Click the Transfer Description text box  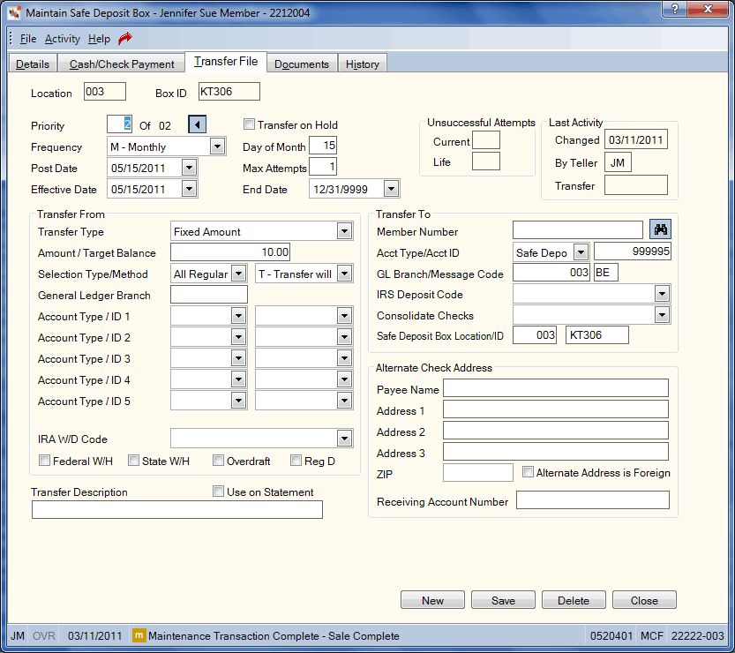click(177, 509)
